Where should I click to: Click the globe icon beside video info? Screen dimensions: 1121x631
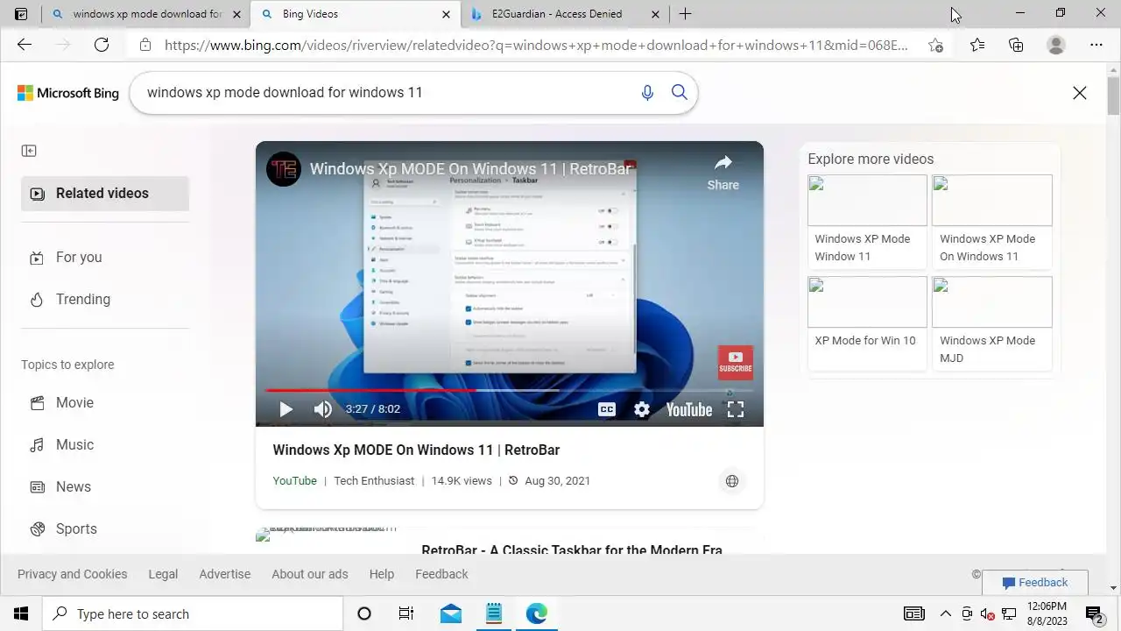click(732, 481)
